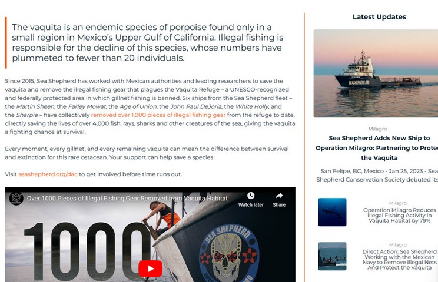438x282 pixels.
Task: Open the underwater vaquita thumbnail
Action: click(332, 212)
